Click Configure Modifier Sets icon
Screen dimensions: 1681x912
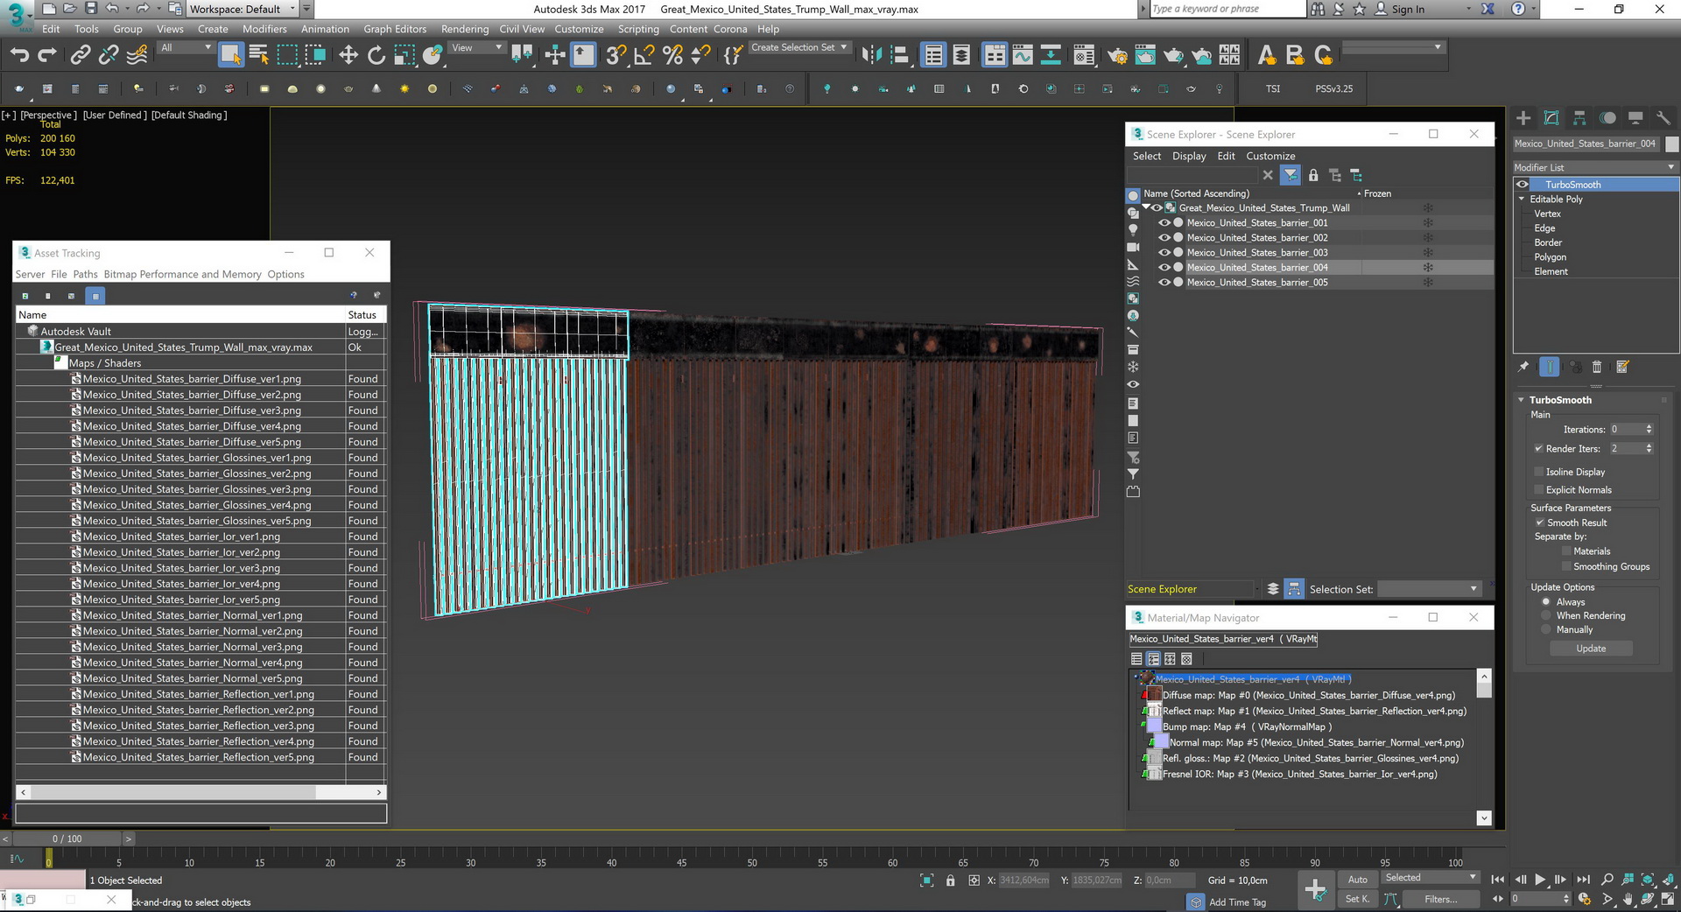coord(1622,367)
